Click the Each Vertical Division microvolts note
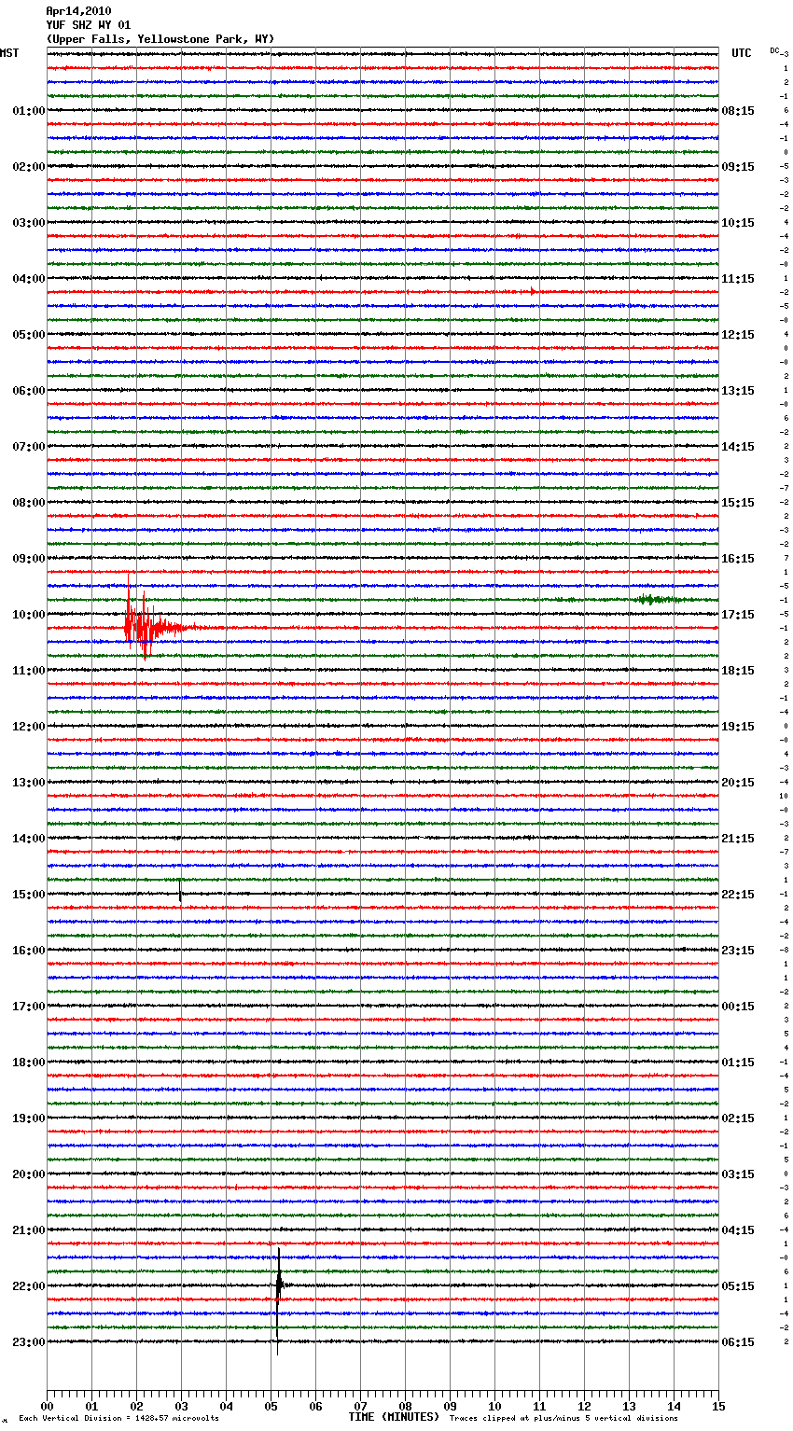Image resolution: width=793 pixels, height=1431 pixels. tap(118, 1418)
